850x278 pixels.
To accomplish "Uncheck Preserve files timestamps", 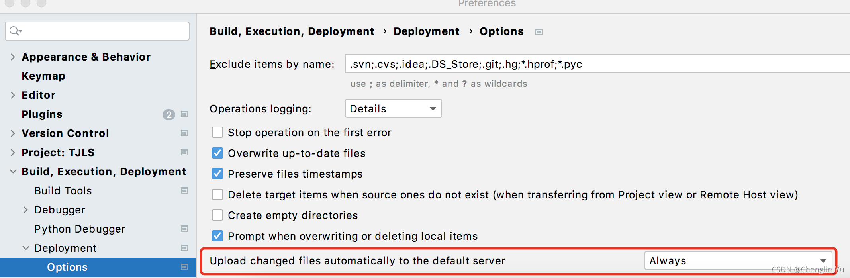I will coord(217,174).
